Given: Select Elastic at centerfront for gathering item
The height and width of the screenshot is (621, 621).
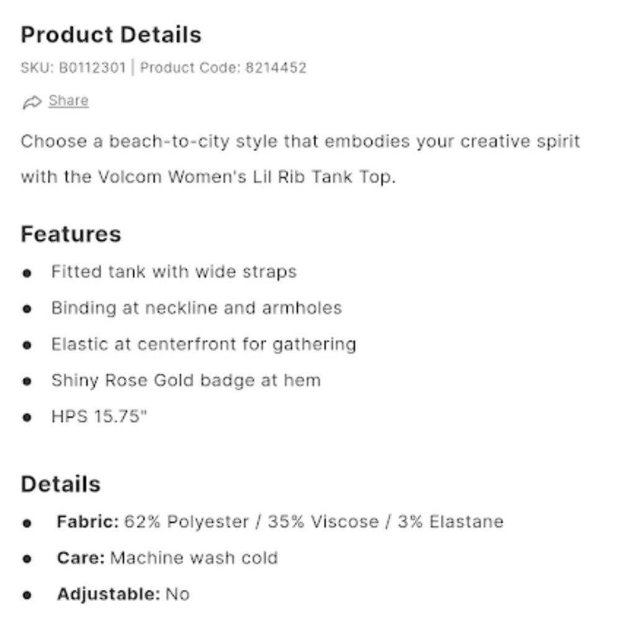Looking at the screenshot, I should coord(204,344).
